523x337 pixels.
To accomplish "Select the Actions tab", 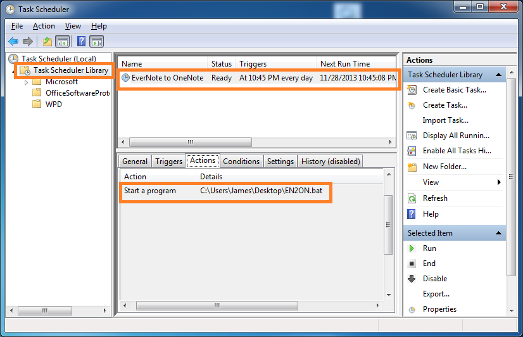I will point(203,160).
